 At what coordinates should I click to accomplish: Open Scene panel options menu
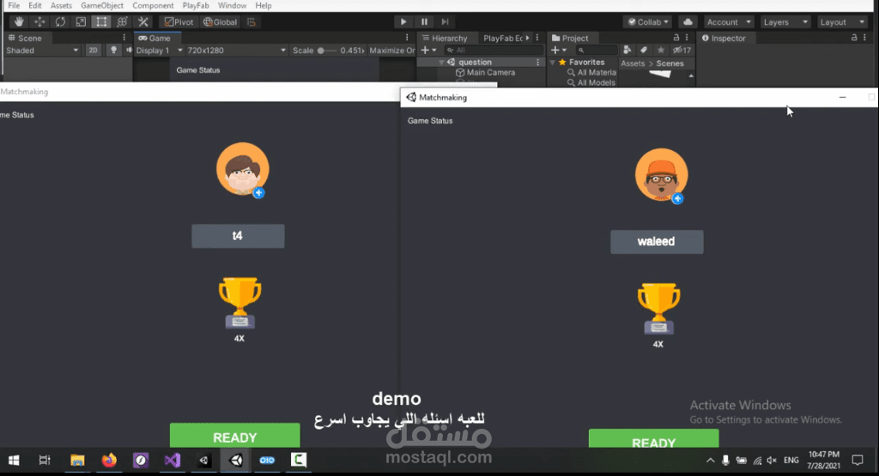[x=124, y=38]
